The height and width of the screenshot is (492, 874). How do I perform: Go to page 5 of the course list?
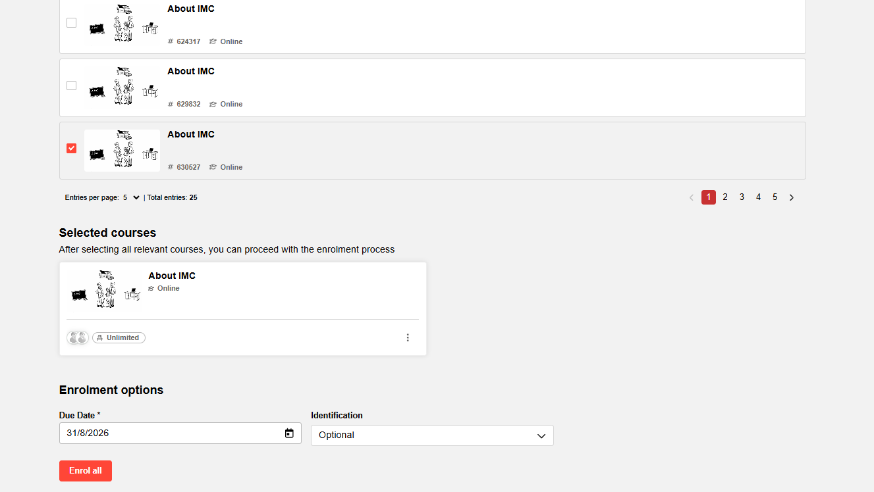[x=775, y=197]
